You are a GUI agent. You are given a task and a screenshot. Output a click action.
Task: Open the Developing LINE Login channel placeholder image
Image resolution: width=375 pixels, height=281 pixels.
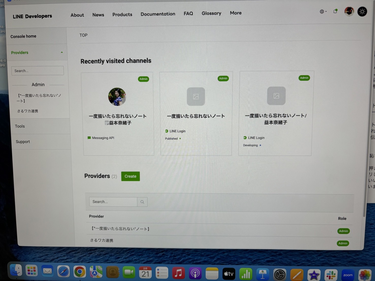coord(276,96)
